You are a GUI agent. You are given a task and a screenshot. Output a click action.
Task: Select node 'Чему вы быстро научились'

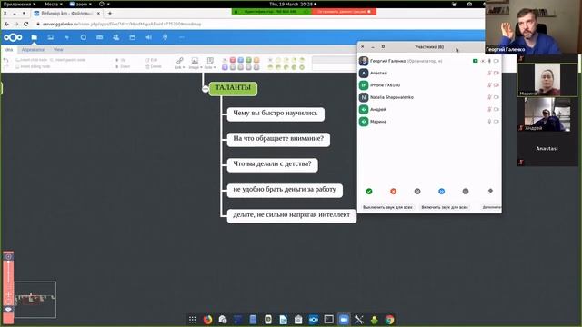pyautogui.click(x=276, y=114)
